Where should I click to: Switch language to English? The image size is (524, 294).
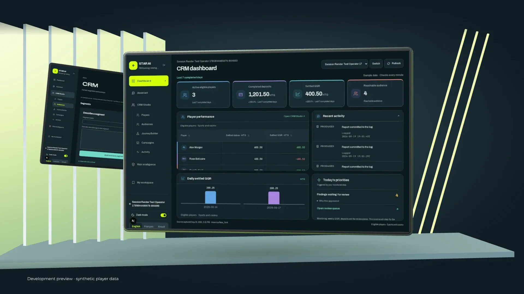(x=136, y=226)
